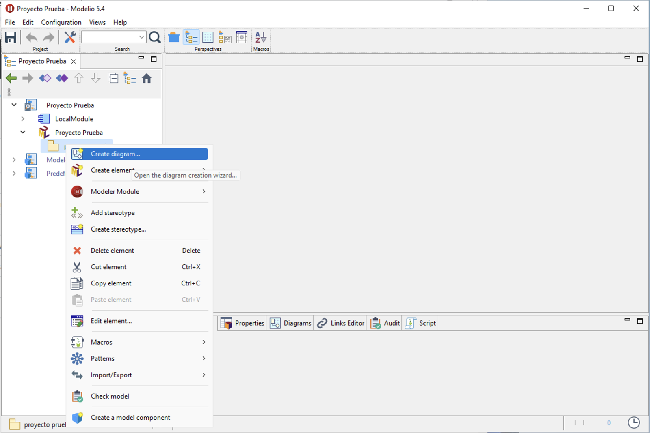The image size is (650, 433).
Task: Collapse the inner Proyecto Prueba package
Action: tap(23, 132)
